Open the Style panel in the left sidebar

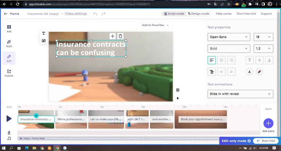pyautogui.click(x=9, y=43)
